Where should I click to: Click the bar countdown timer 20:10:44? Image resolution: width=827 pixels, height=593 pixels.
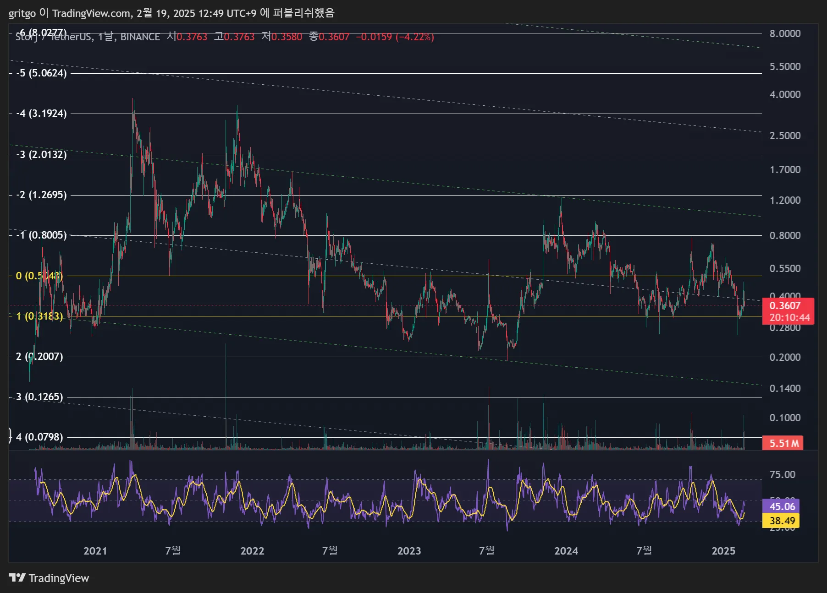pyautogui.click(x=789, y=317)
